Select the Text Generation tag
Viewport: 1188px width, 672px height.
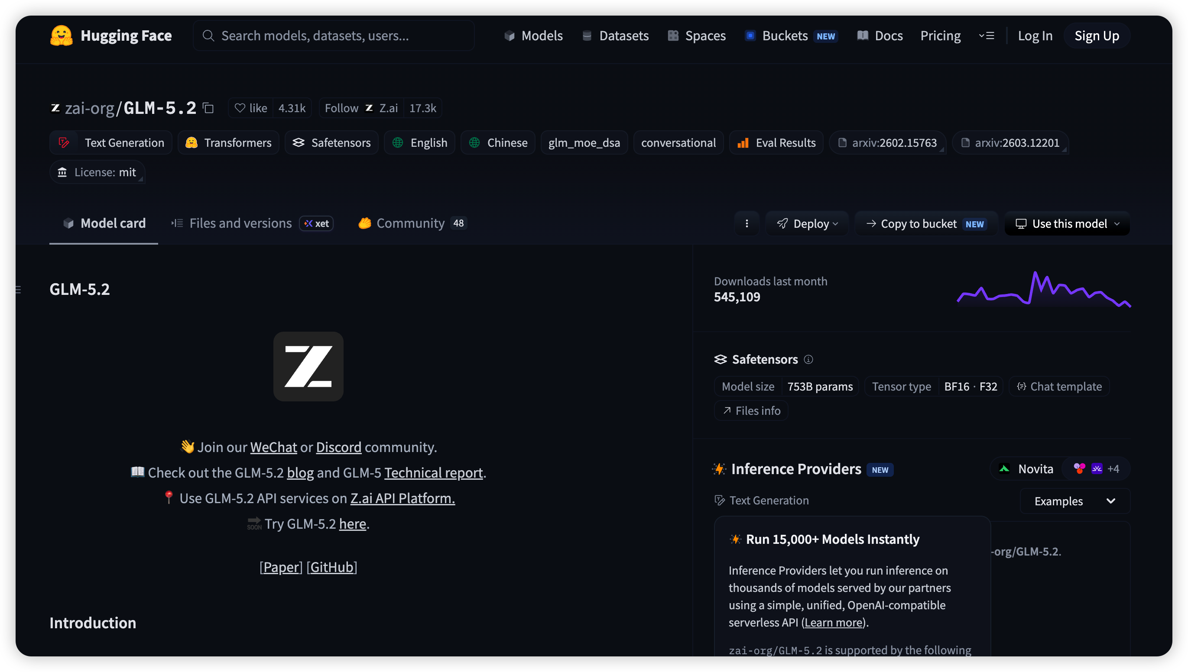click(111, 142)
